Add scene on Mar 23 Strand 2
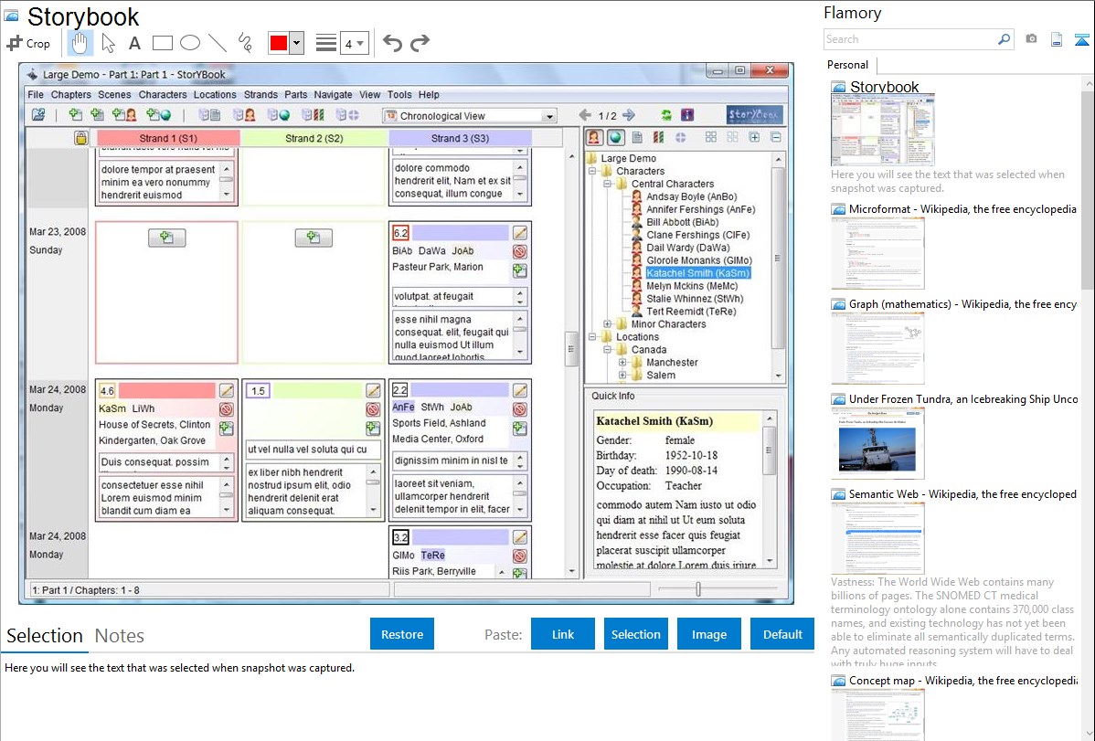Image resolution: width=1095 pixels, height=741 pixels. tap(314, 238)
